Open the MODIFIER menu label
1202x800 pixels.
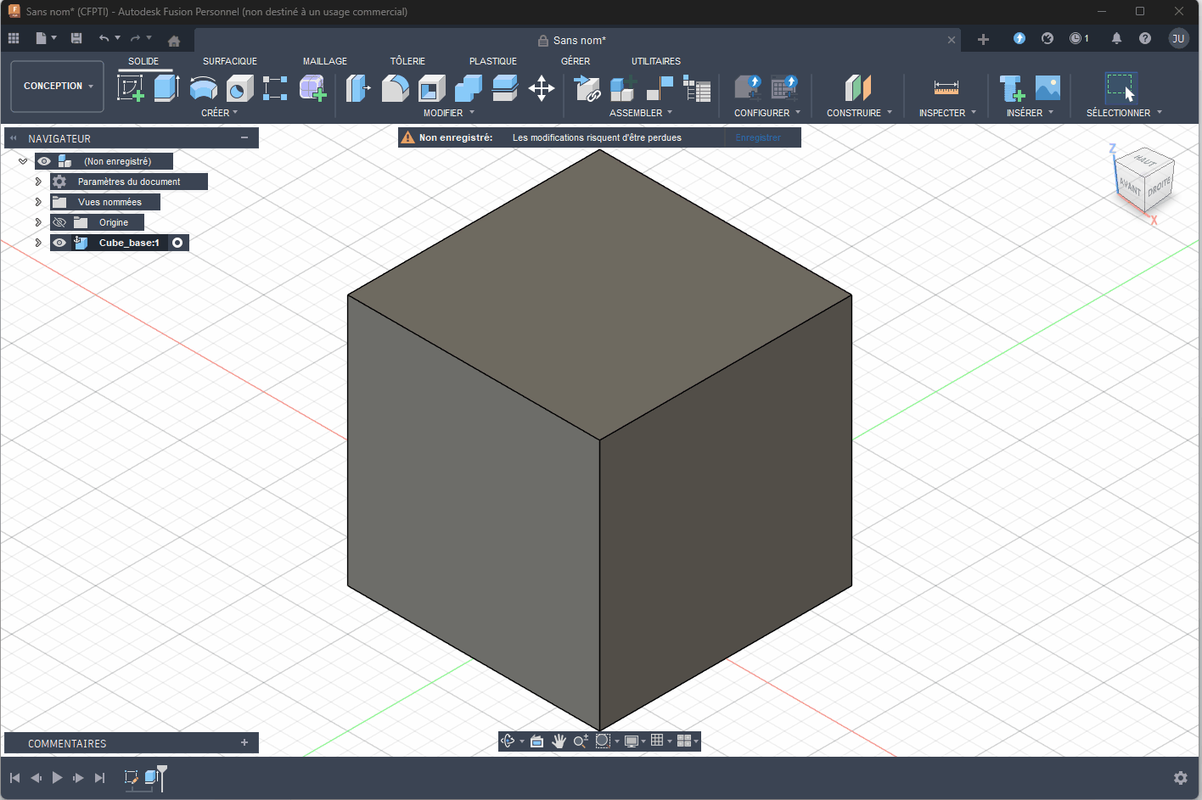[444, 113]
